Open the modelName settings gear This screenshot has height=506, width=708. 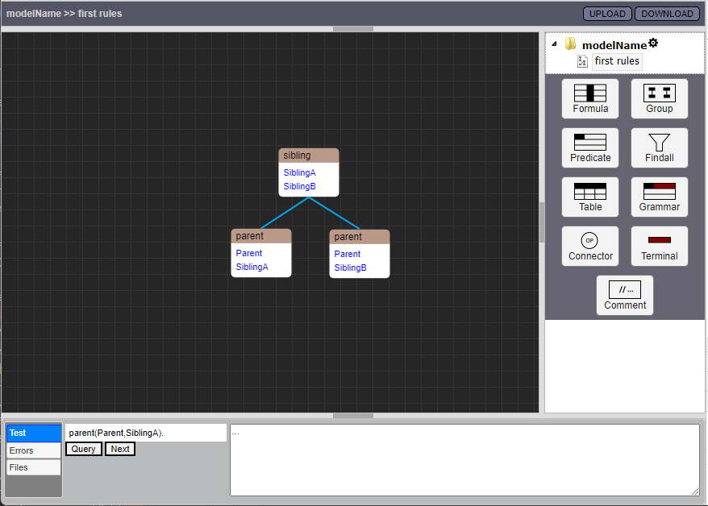coord(653,44)
